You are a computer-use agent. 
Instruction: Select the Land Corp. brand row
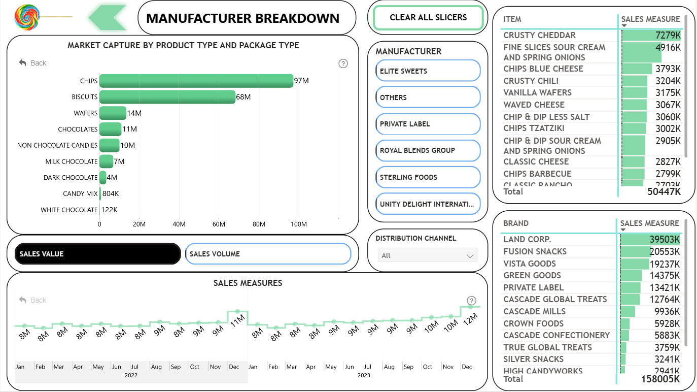[x=591, y=239]
